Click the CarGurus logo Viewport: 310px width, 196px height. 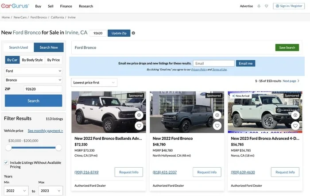click(15, 6)
